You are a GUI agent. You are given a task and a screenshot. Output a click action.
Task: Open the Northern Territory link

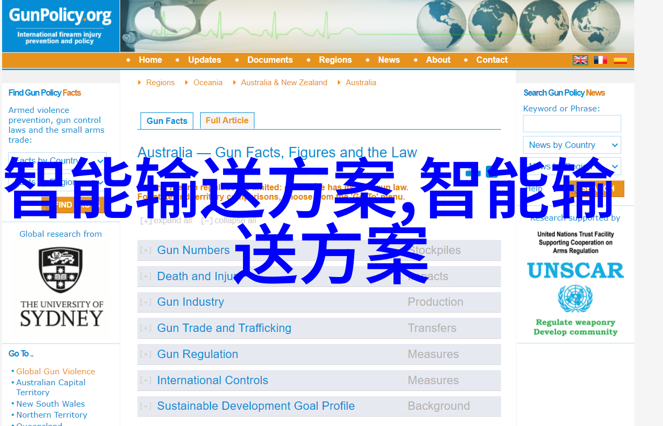(x=52, y=415)
